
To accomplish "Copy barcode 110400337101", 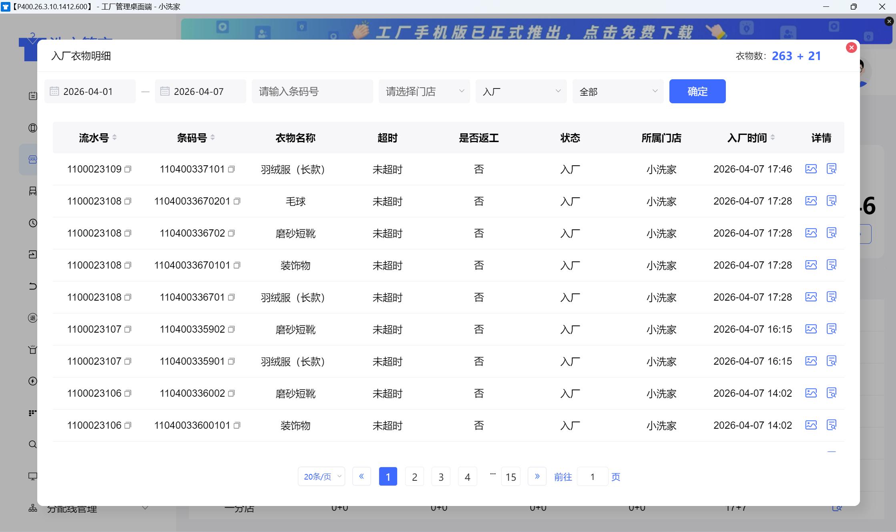I will pyautogui.click(x=231, y=169).
